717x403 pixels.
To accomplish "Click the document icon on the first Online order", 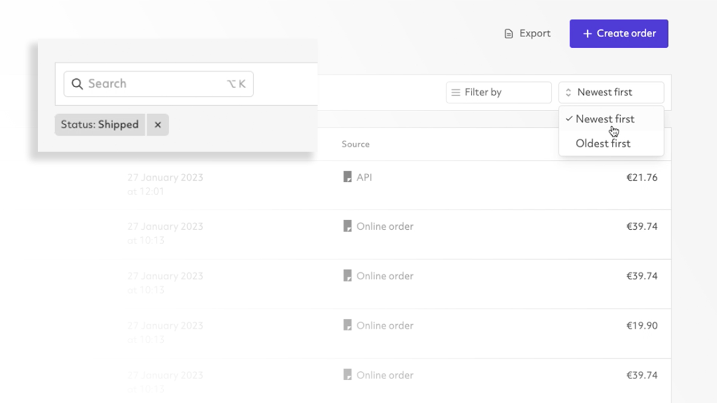I will (x=347, y=226).
